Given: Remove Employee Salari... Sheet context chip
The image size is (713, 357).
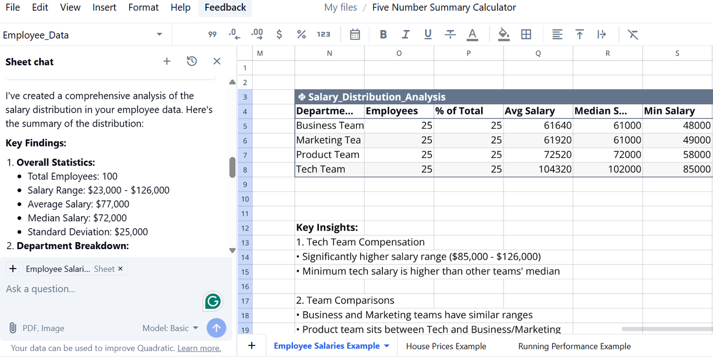Looking at the screenshot, I should 120,269.
